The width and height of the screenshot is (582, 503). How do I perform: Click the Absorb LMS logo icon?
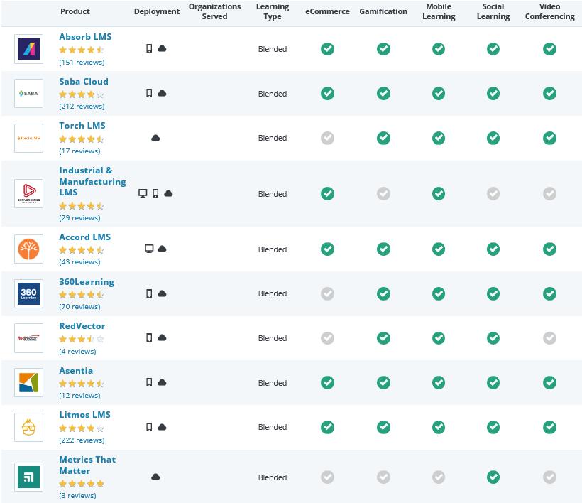(28, 49)
